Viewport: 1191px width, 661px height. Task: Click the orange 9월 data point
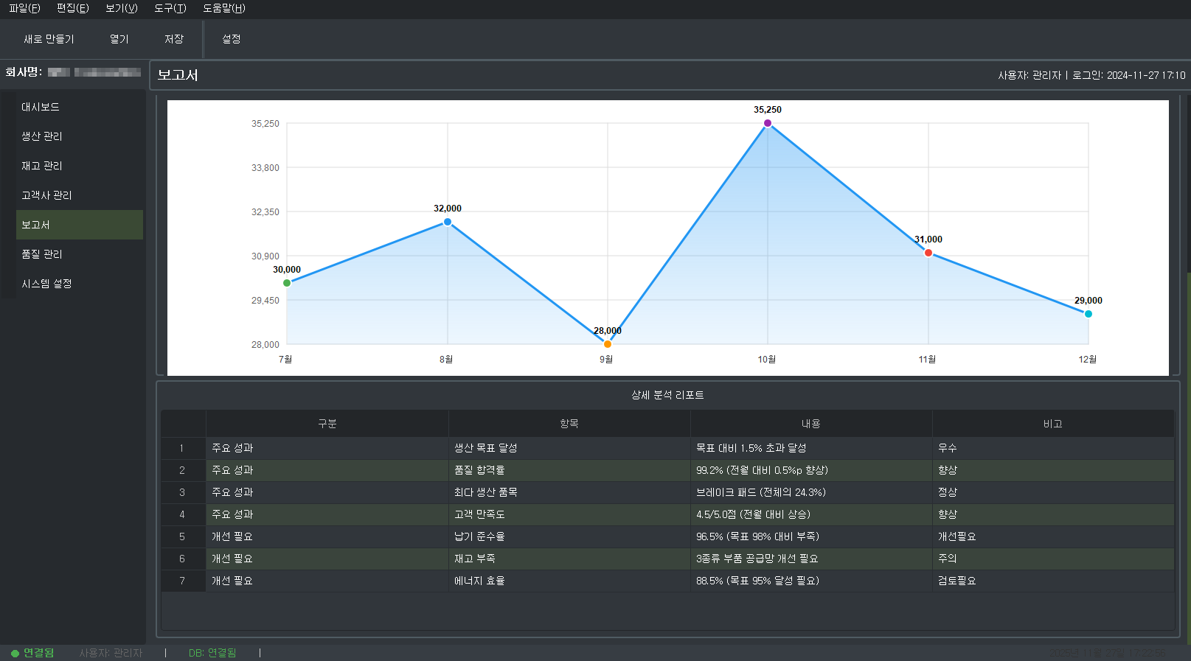point(608,344)
